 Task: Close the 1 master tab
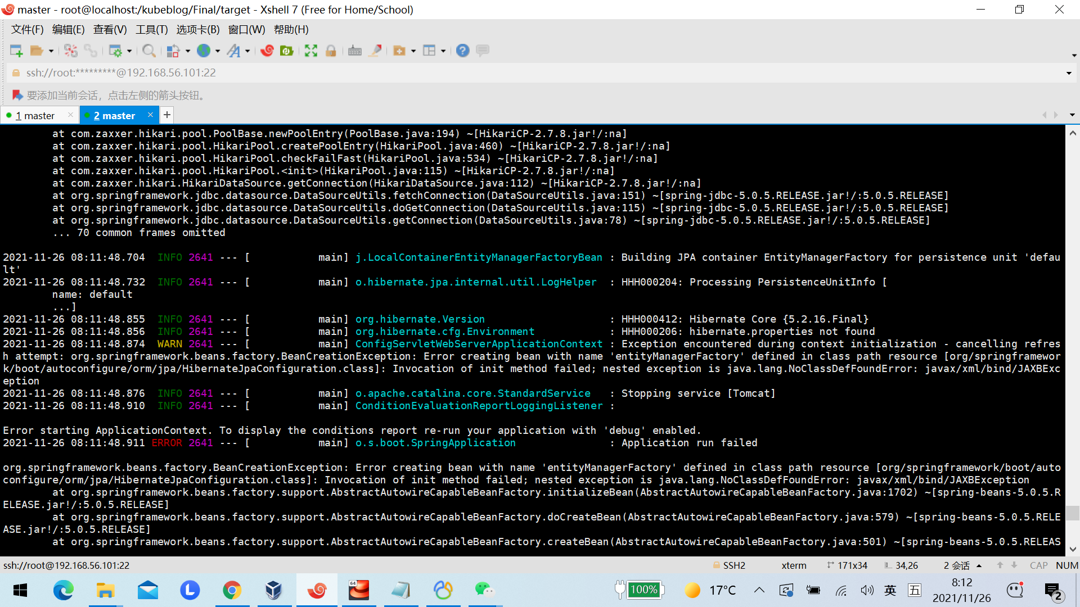coord(70,115)
